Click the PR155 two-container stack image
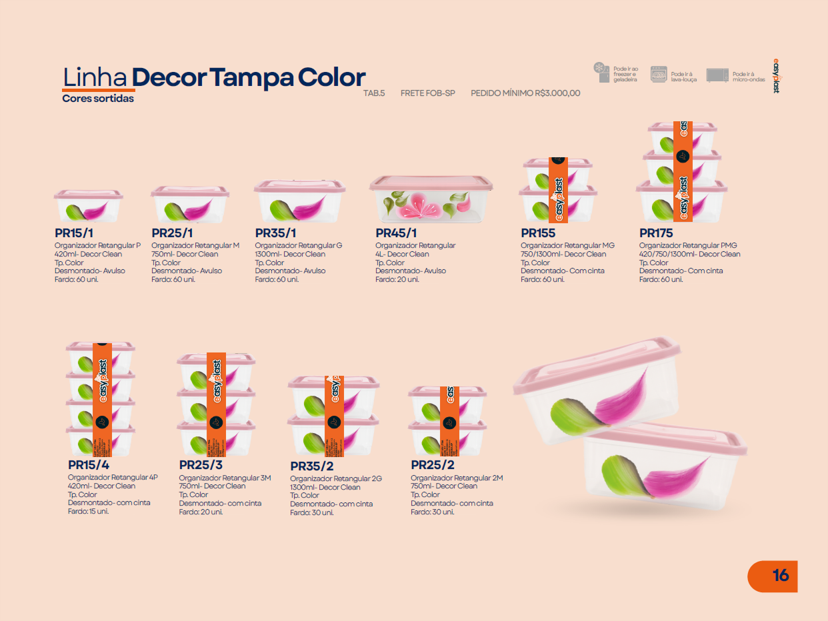This screenshot has height=621, width=828. pyautogui.click(x=557, y=191)
